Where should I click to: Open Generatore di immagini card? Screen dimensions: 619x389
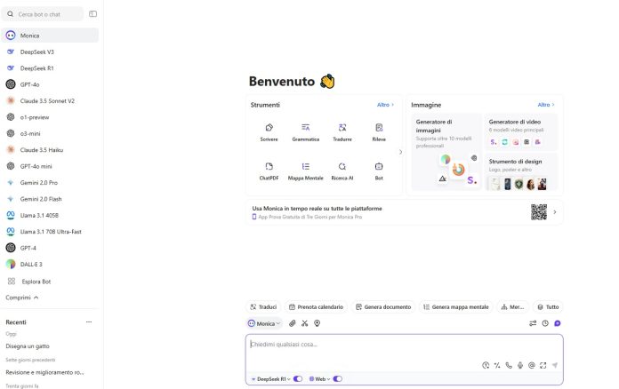446,152
